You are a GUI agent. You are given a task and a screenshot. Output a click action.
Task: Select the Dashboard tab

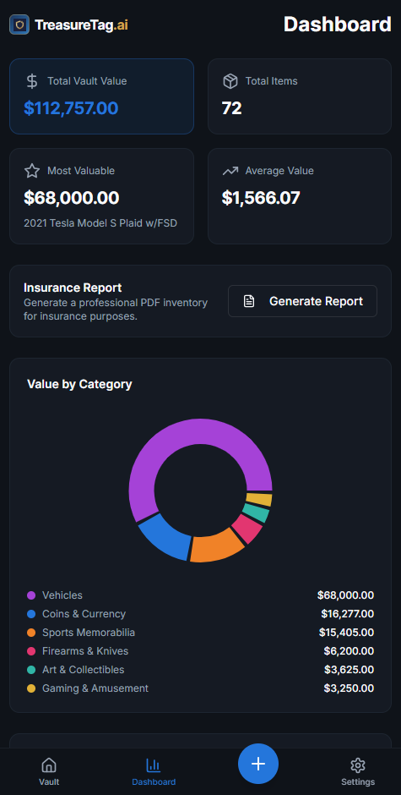(x=154, y=771)
